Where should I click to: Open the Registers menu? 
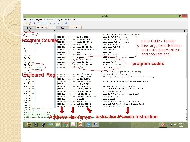(39, 19)
